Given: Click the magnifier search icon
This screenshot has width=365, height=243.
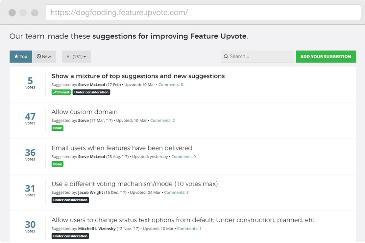Looking at the screenshot, I should pyautogui.click(x=226, y=56).
